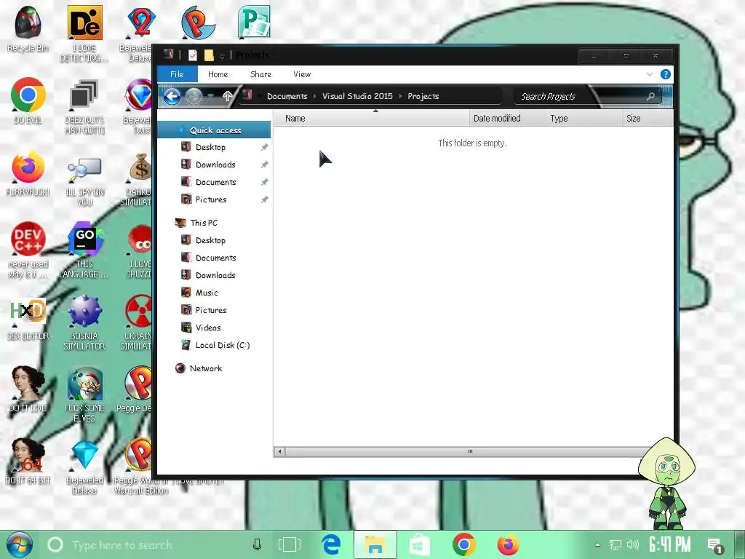Open Firefox from the taskbar

[x=509, y=544]
